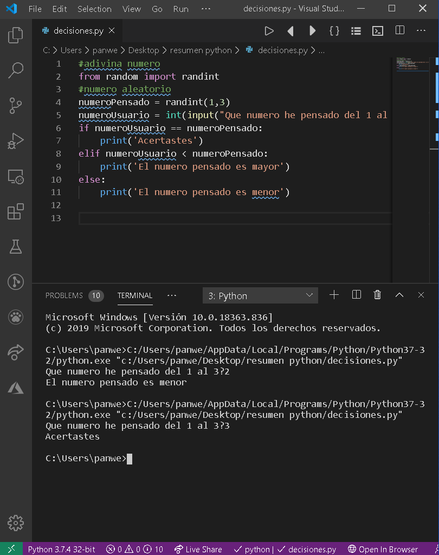
Task: Go to next location arrow in editor toolbar
Action: coord(312,31)
